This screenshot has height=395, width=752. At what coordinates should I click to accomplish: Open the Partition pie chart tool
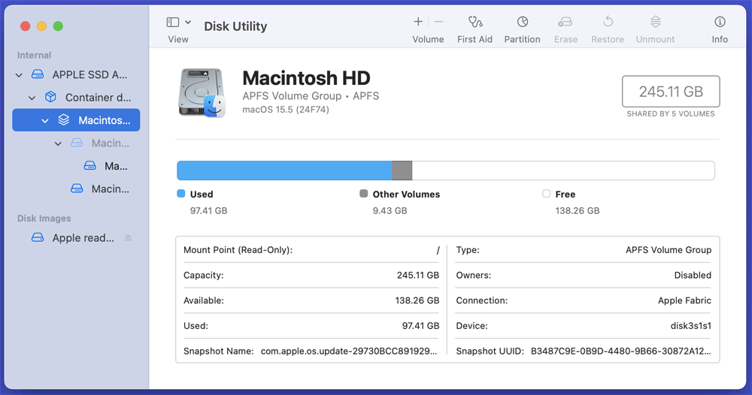522,23
